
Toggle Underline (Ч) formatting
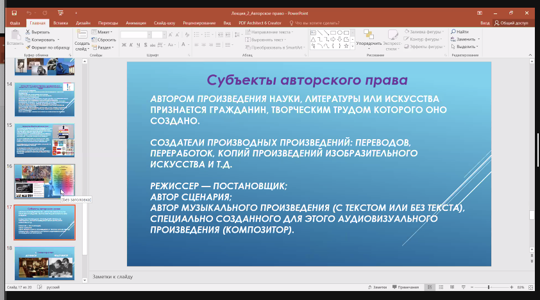point(139,45)
